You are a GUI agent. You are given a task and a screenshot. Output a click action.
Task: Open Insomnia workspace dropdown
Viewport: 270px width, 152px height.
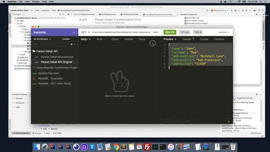click(x=54, y=33)
